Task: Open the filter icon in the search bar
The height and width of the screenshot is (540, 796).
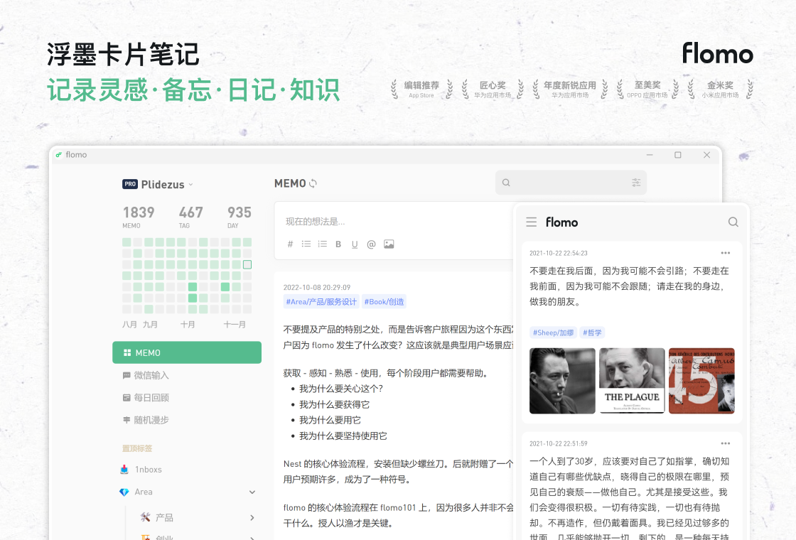Action: 638,183
